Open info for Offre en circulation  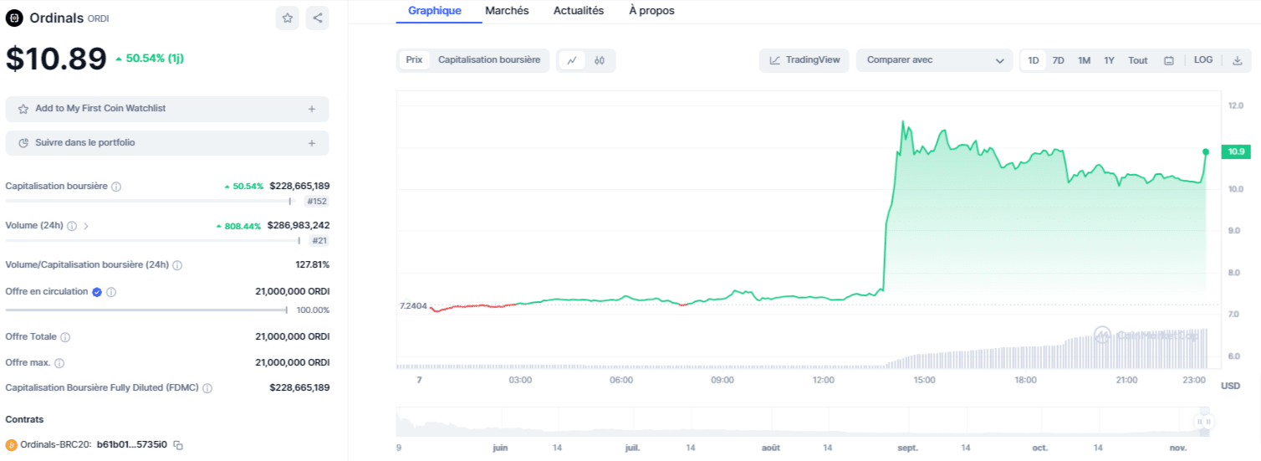pos(111,292)
